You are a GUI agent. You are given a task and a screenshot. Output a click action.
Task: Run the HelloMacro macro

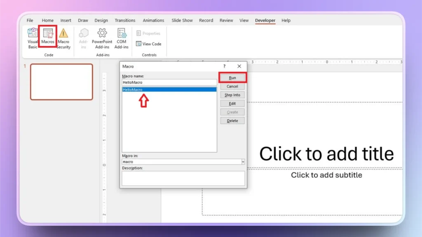pos(232,77)
